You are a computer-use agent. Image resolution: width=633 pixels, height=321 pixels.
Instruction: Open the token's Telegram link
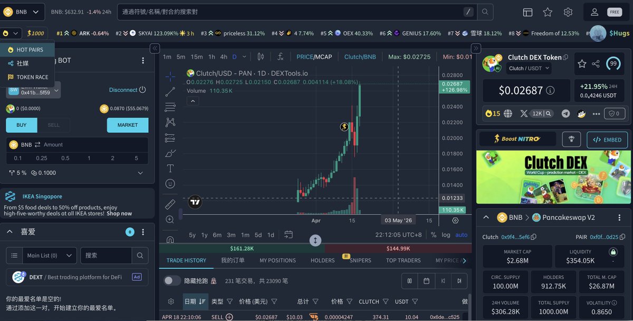tap(566, 113)
